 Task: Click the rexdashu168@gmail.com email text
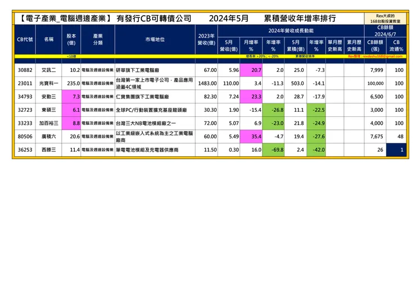tap(382, 56)
